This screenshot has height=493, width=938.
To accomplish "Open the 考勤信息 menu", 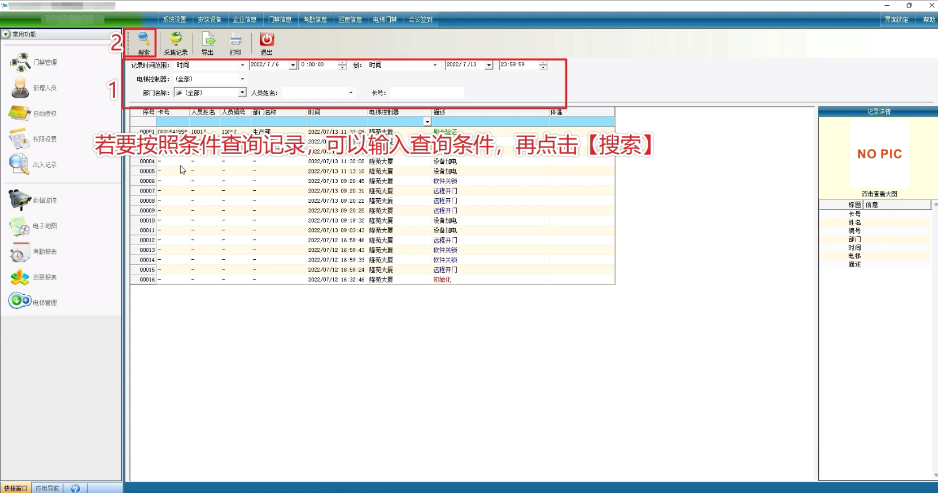I will pos(315,20).
